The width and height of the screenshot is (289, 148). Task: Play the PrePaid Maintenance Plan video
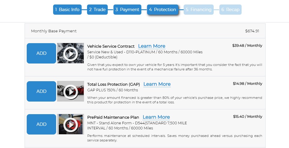(x=71, y=124)
